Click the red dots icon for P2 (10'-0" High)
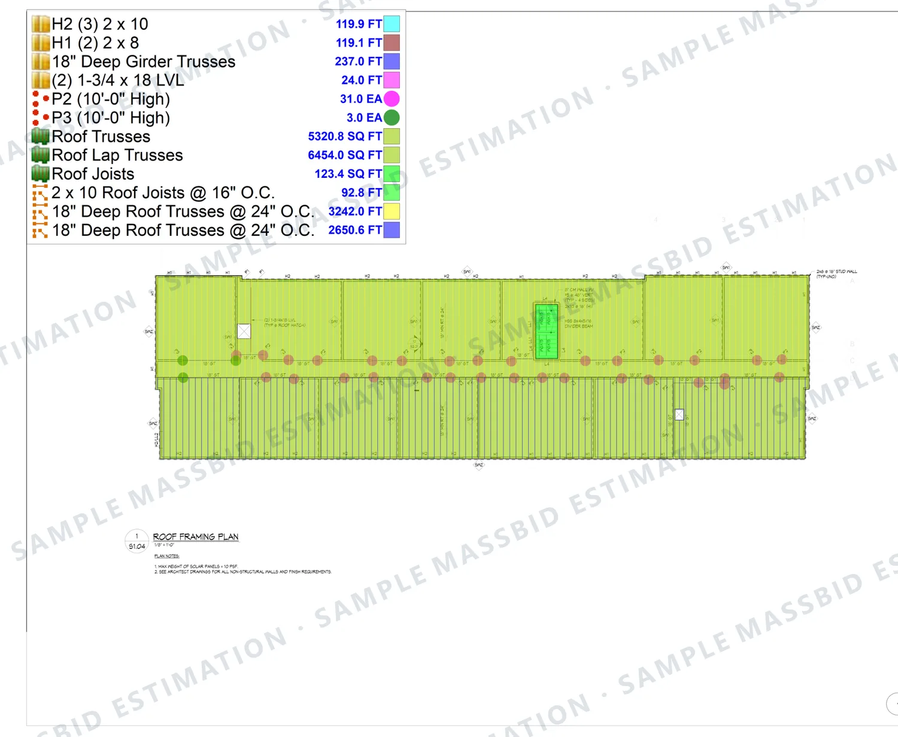898x737 pixels. [40, 99]
